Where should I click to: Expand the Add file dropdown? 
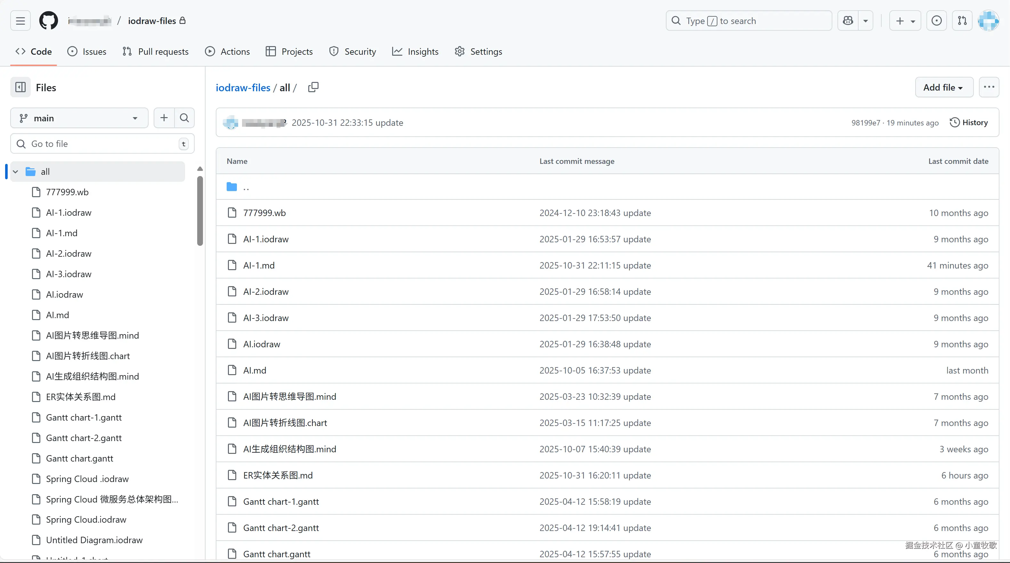(944, 87)
